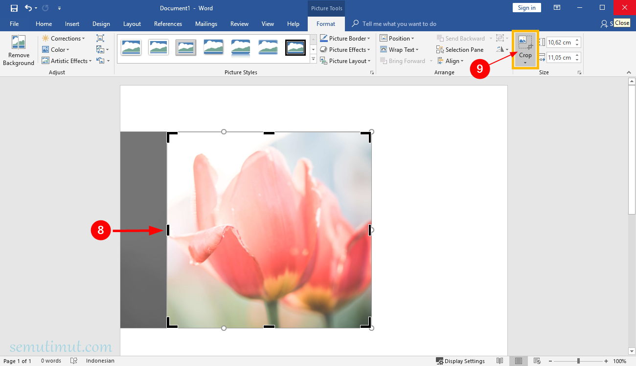
Task: Switch to the Mailings tab
Action: 206,23
